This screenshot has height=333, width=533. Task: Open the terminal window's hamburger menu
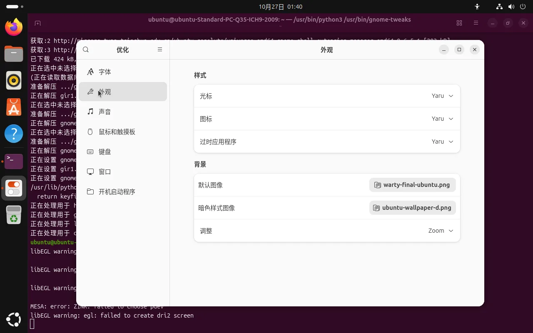pos(476,23)
